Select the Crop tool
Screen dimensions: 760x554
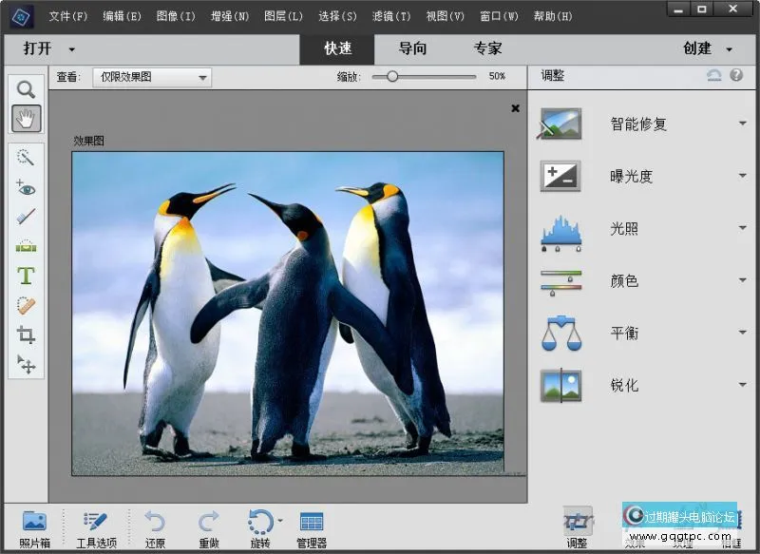tap(26, 334)
